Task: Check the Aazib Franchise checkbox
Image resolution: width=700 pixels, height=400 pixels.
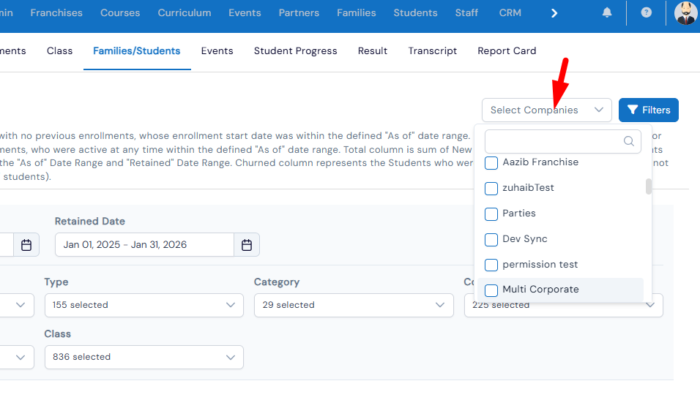Action: [491, 162]
